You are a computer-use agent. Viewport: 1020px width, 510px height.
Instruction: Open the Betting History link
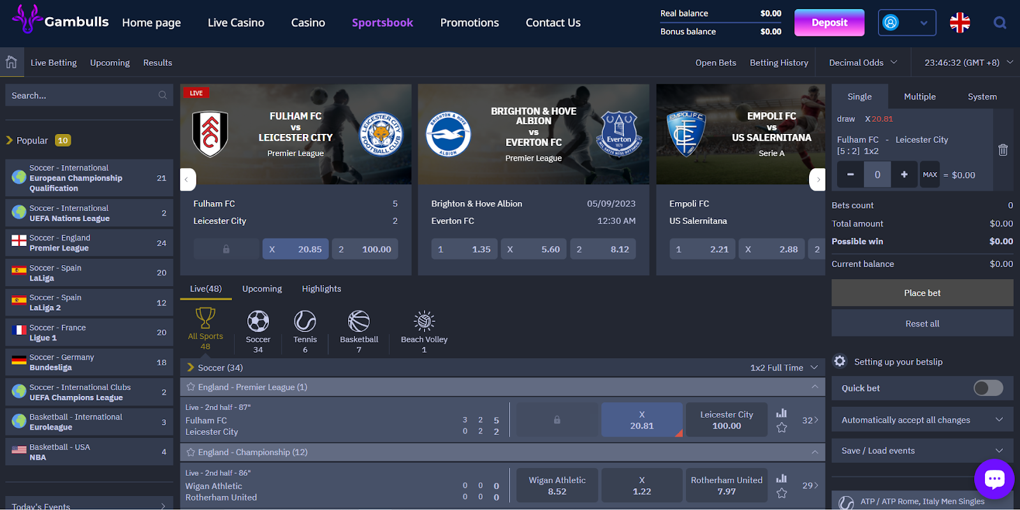(779, 62)
